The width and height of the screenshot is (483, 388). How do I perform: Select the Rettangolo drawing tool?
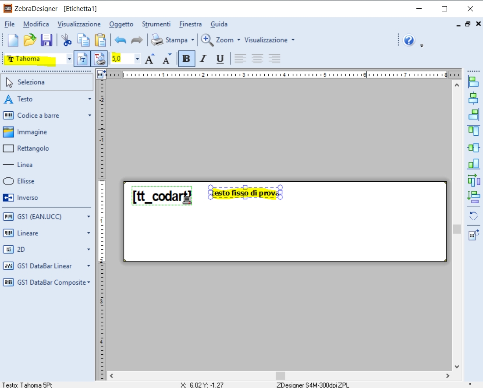coord(33,148)
